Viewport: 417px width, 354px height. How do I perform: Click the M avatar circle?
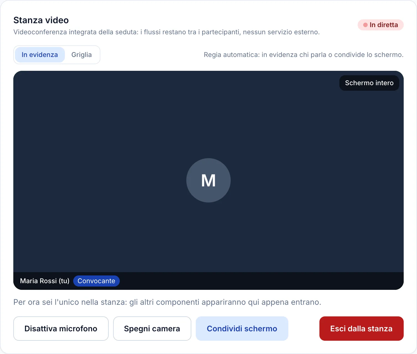click(208, 180)
